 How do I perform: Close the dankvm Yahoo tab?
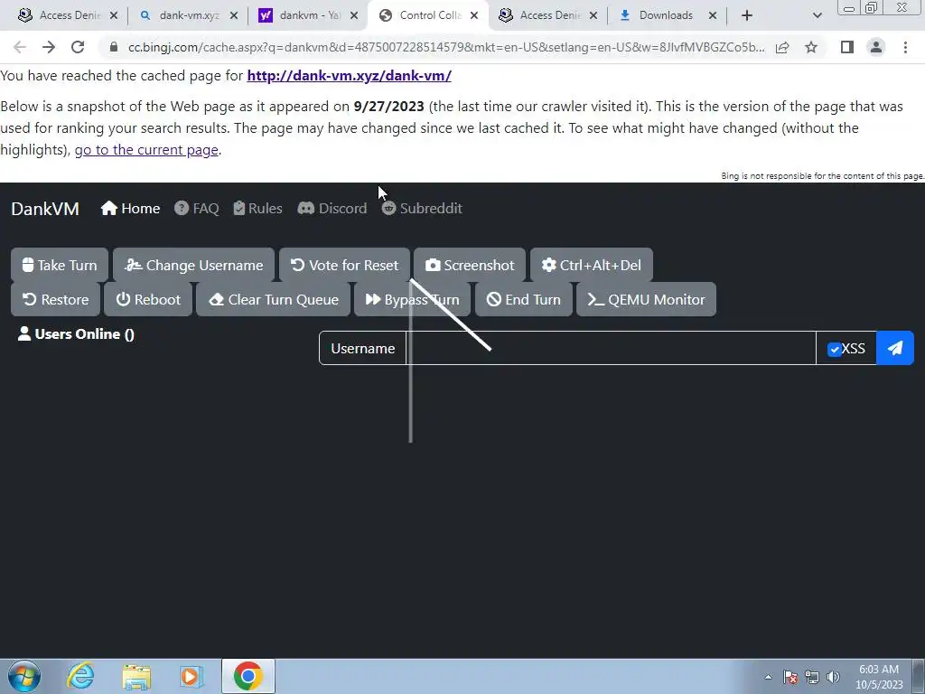[x=354, y=16]
